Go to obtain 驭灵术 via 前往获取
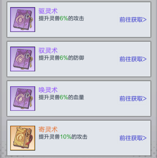 (x=133, y=59)
